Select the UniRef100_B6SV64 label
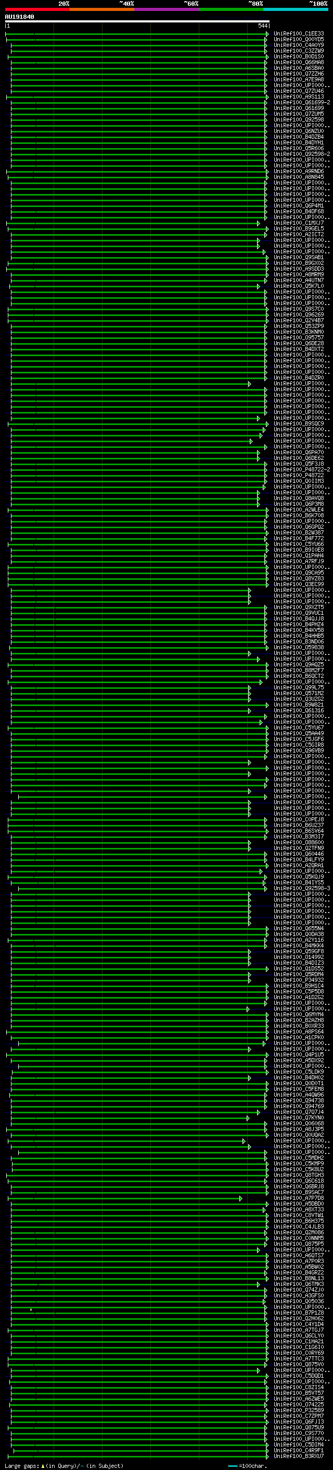333x1470 pixels. [x=298, y=831]
